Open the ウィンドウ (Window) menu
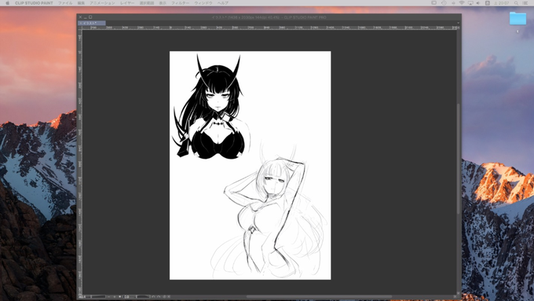Screen dimensions: 534x301 pyautogui.click(x=203, y=2)
